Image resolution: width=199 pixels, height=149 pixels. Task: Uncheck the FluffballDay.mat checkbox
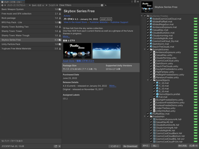148,114
